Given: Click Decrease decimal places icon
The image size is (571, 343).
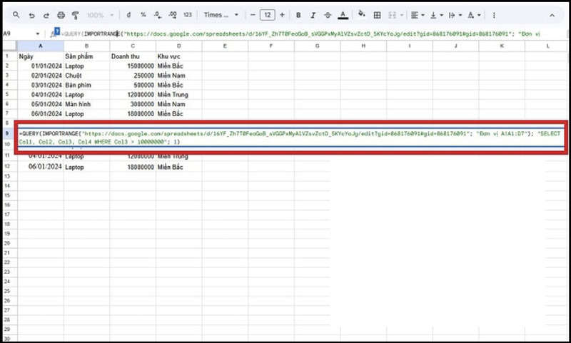Looking at the screenshot, I should pos(157,15).
